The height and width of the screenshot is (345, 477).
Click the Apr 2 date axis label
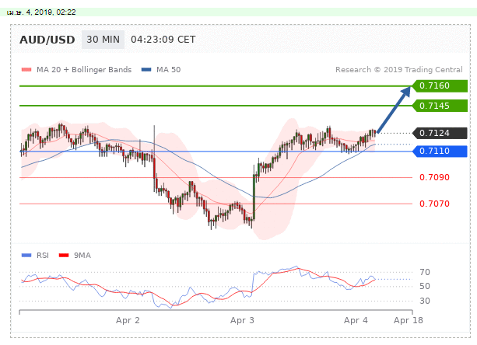pos(128,320)
